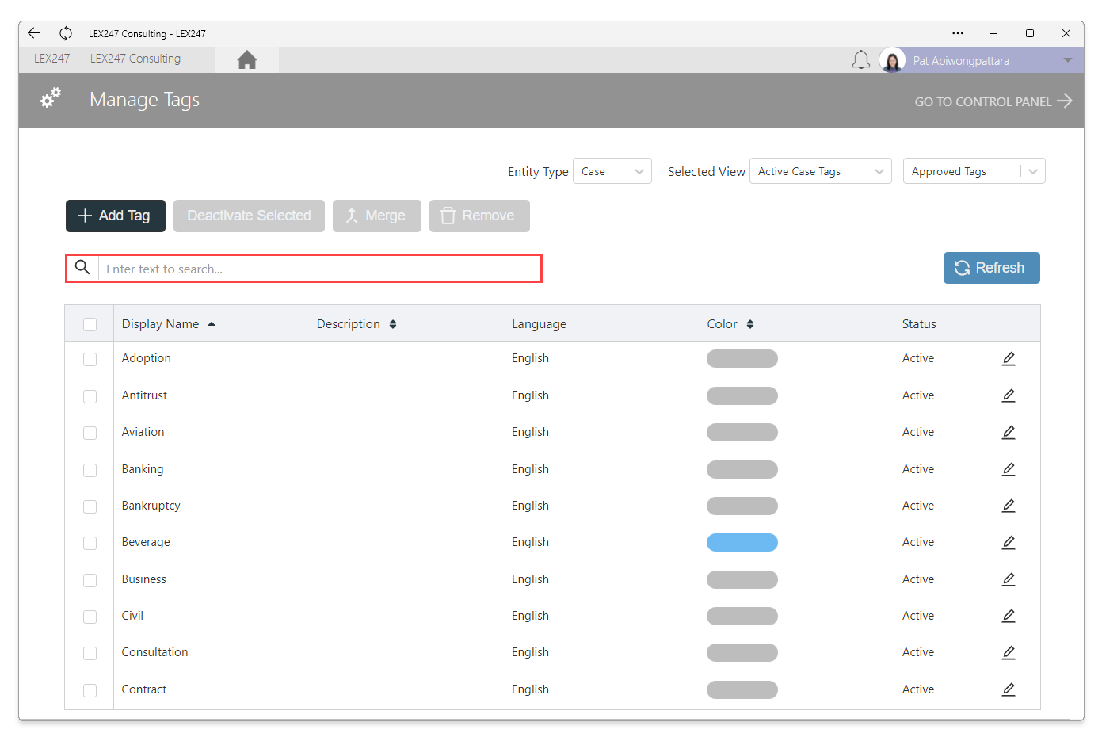The width and height of the screenshot is (1102, 741).
Task: Click the Add Tag button
Action: tap(116, 216)
